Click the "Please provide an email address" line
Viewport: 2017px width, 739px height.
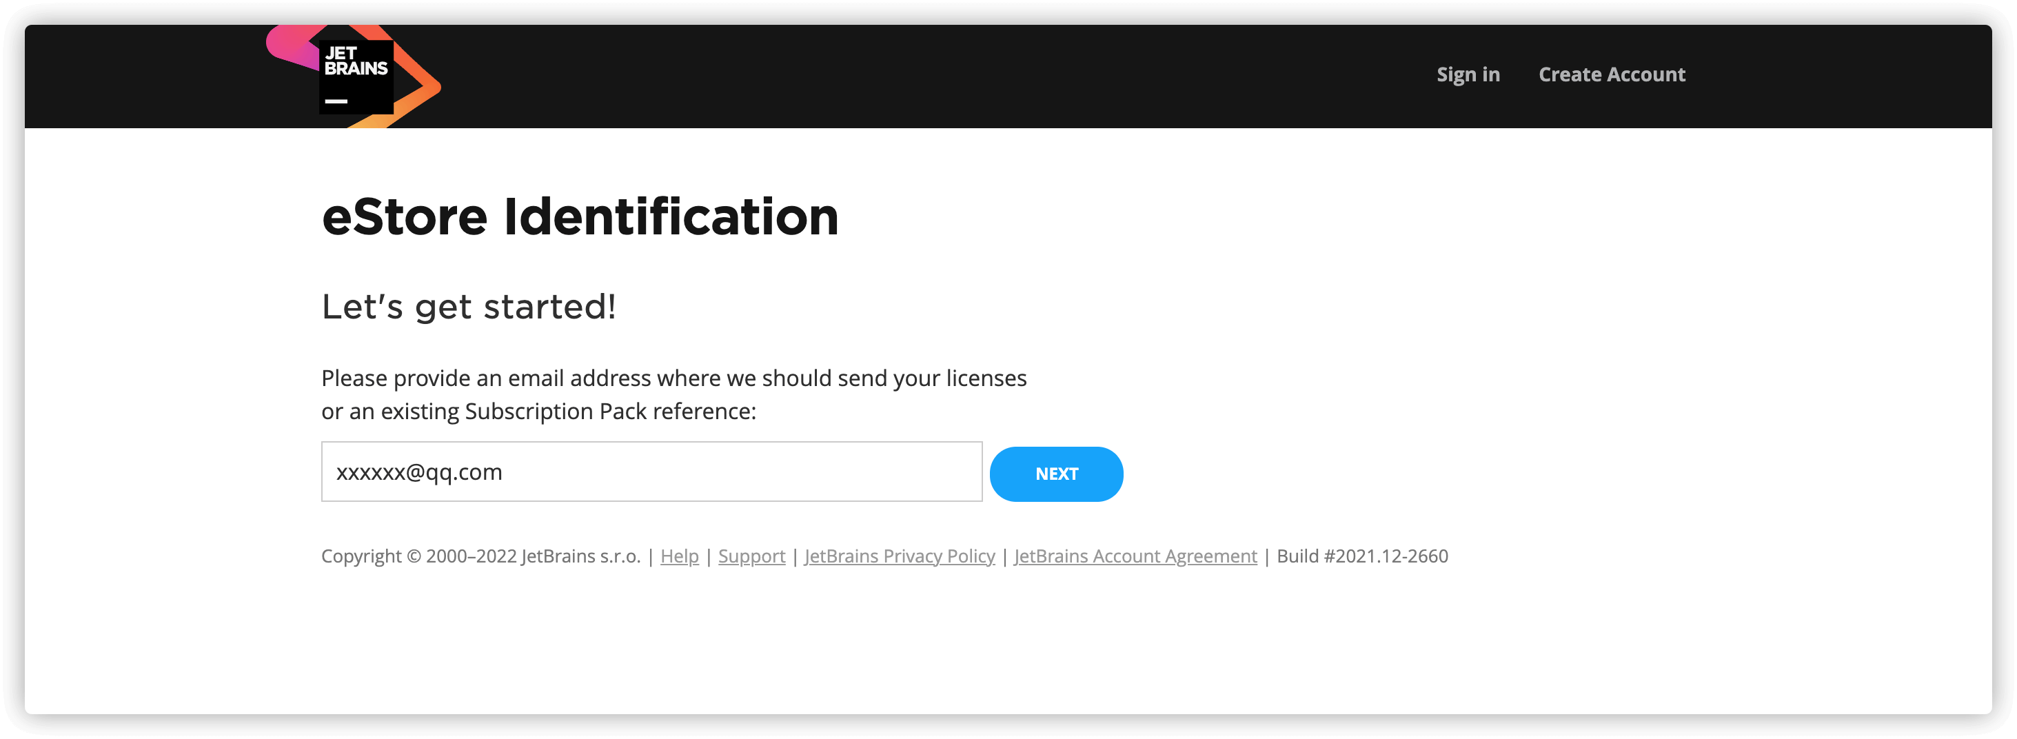click(x=673, y=378)
